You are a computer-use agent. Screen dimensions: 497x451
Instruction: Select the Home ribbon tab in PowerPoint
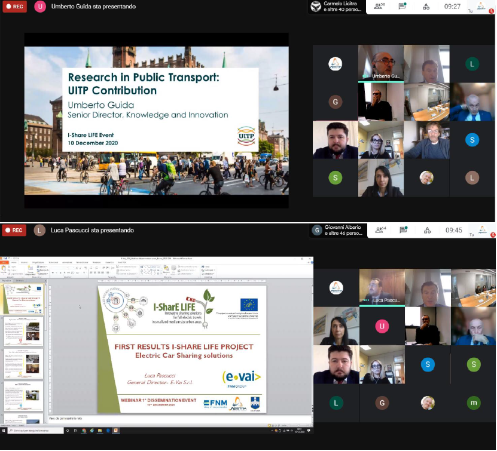tap(14, 262)
